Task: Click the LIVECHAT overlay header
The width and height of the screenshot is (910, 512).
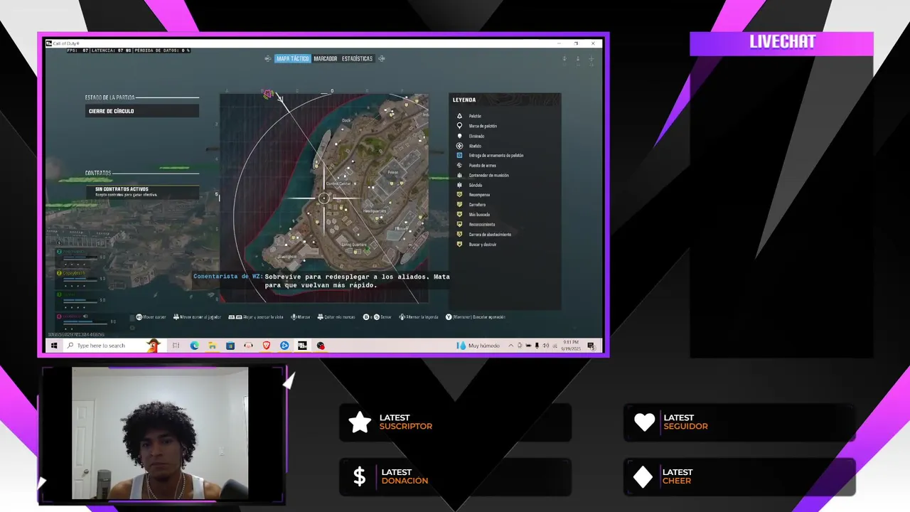Action: click(x=781, y=43)
